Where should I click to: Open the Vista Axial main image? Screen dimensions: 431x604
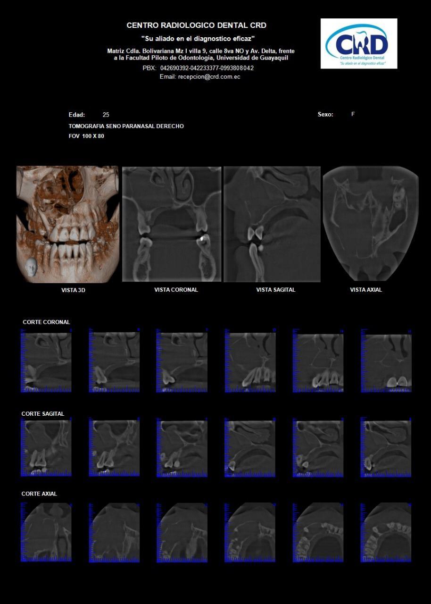371,223
